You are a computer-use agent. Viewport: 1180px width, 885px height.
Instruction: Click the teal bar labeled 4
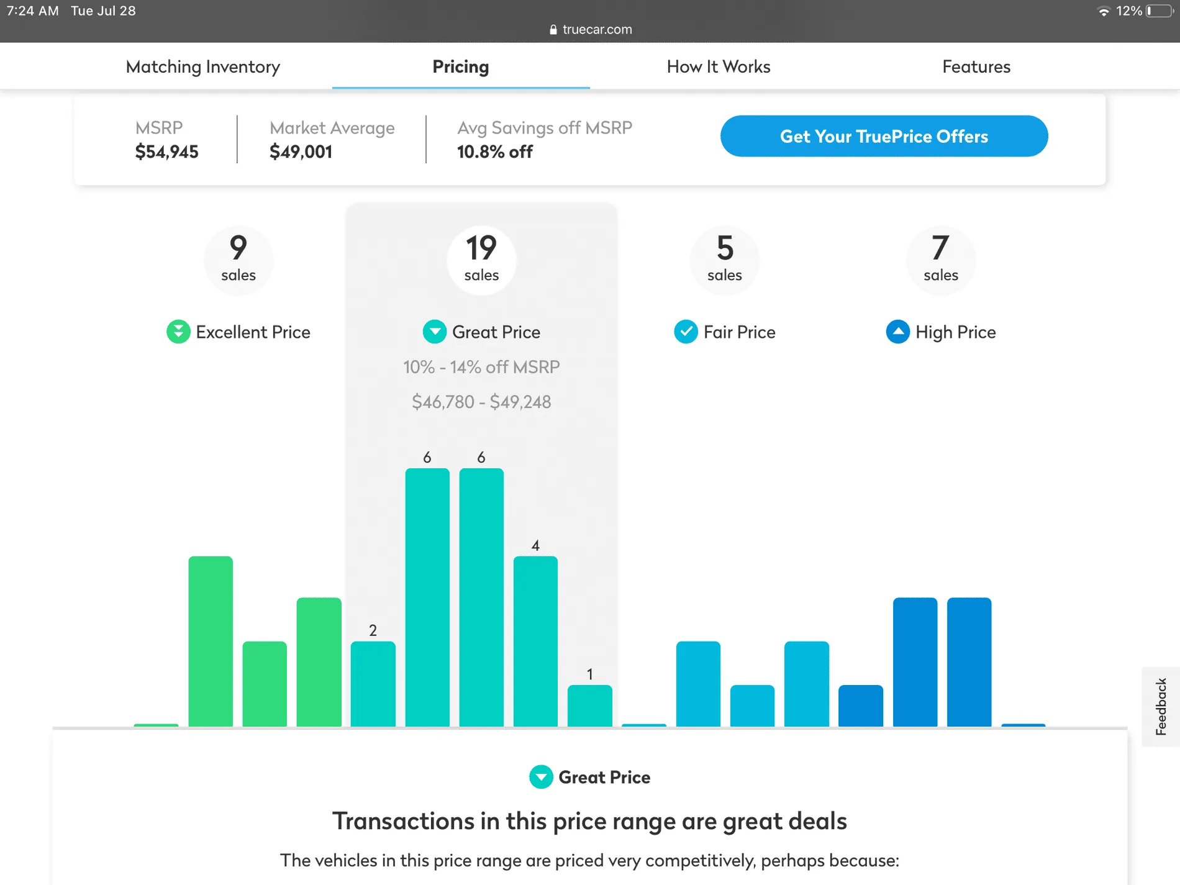point(535,641)
